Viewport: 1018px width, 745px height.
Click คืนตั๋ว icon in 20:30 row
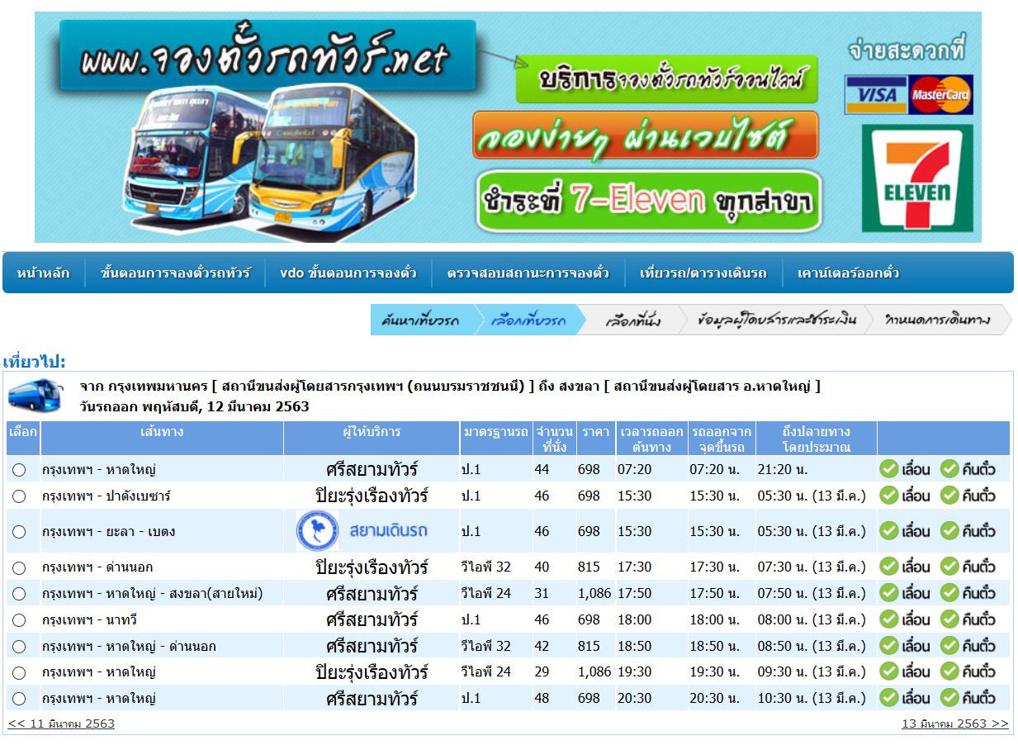pyautogui.click(x=949, y=698)
